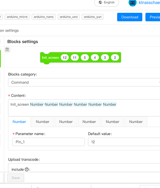Click the Default value field showing 12

tap(124, 142)
